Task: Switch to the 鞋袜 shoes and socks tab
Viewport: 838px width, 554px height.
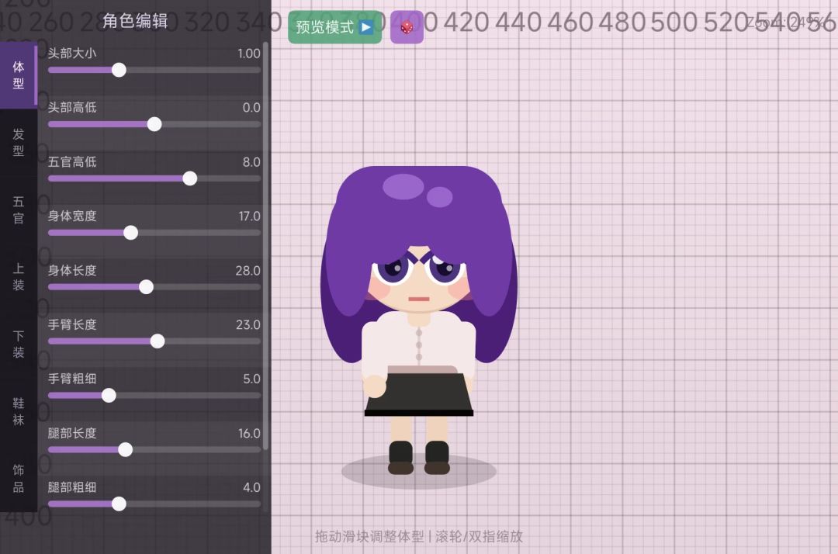Action: point(19,411)
